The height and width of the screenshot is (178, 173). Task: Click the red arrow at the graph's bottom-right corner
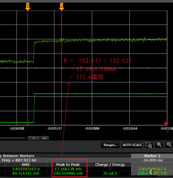166,123
